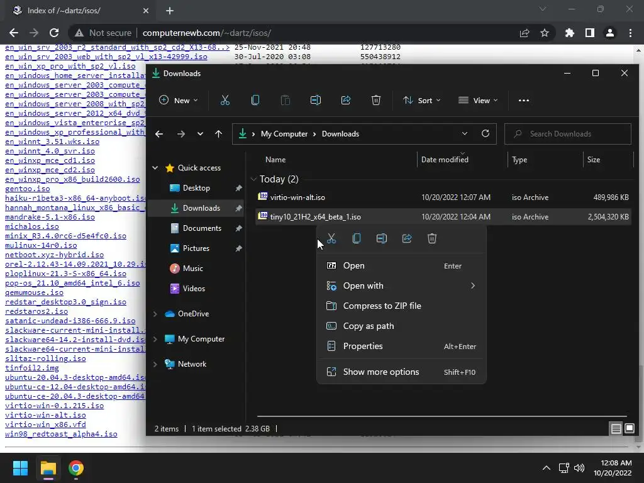The width and height of the screenshot is (644, 483).
Task: Open win98_redtoast_alpha4.iso link
Action: [61, 434]
